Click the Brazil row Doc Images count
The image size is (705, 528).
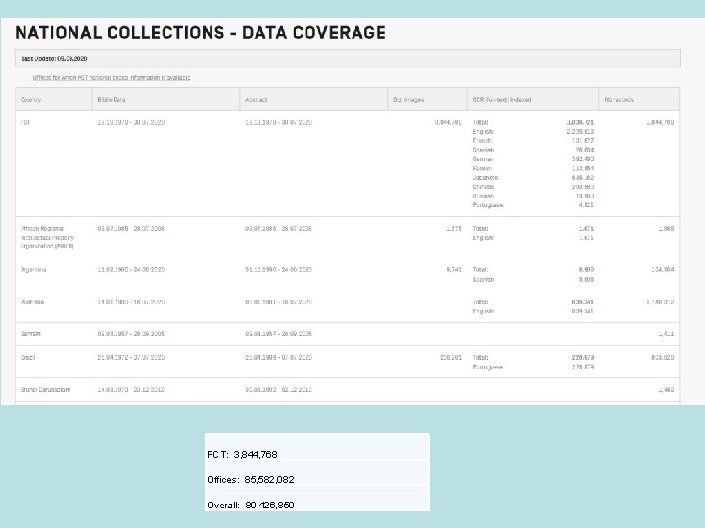[450, 358]
